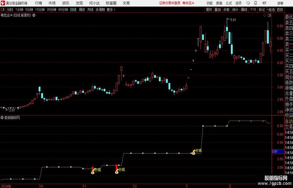Viewport: 293px width, 188px height.
Task: Switch to 1分钟 period
Action: [x=19, y=10]
